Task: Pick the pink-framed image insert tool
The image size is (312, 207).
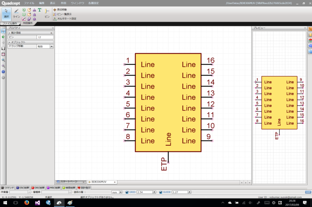Action: 24,19
